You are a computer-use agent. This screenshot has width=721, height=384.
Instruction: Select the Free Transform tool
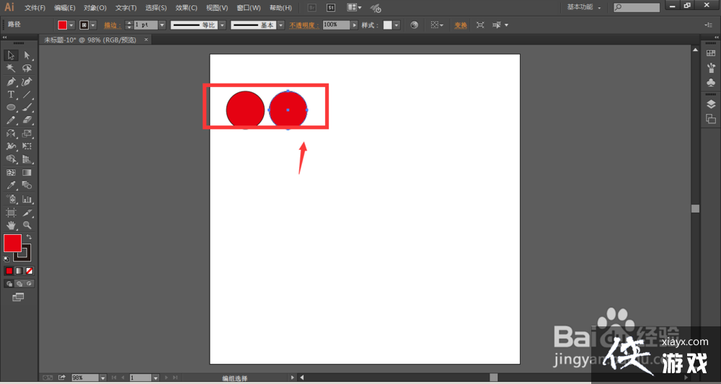[x=27, y=146]
